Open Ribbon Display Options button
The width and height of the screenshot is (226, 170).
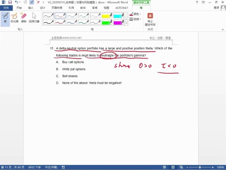pos(203,2)
